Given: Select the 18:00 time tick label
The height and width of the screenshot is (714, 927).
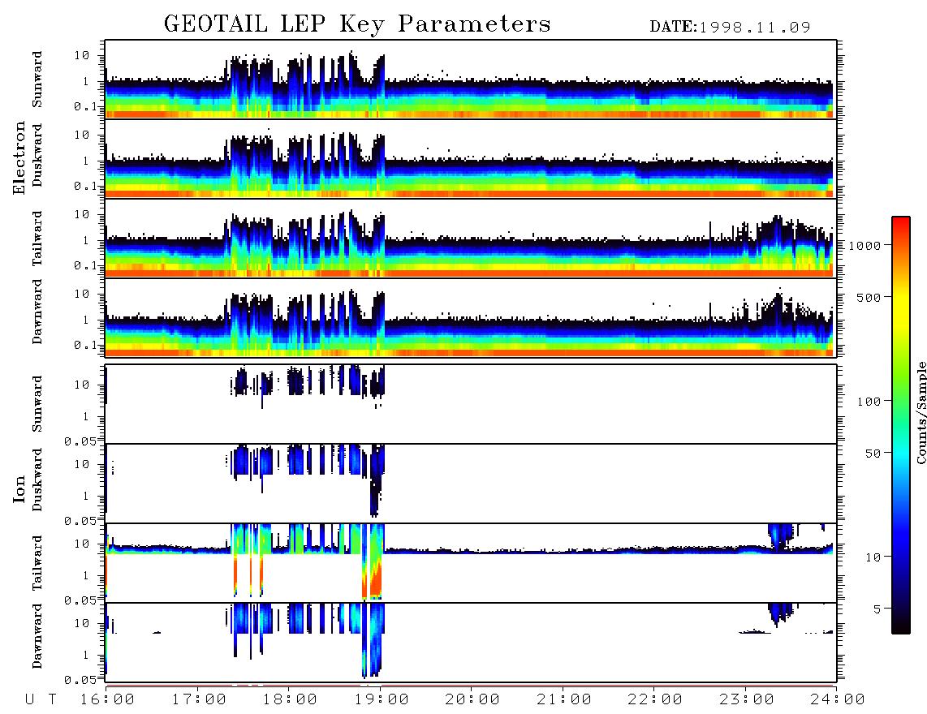Looking at the screenshot, I should pyautogui.click(x=290, y=699).
